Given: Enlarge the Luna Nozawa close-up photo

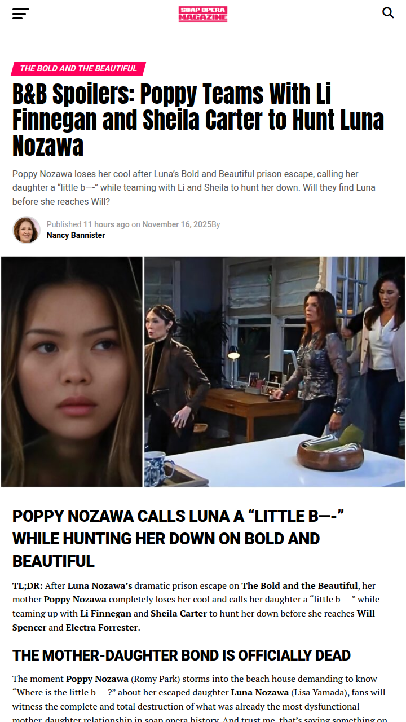Looking at the screenshot, I should click(x=72, y=372).
